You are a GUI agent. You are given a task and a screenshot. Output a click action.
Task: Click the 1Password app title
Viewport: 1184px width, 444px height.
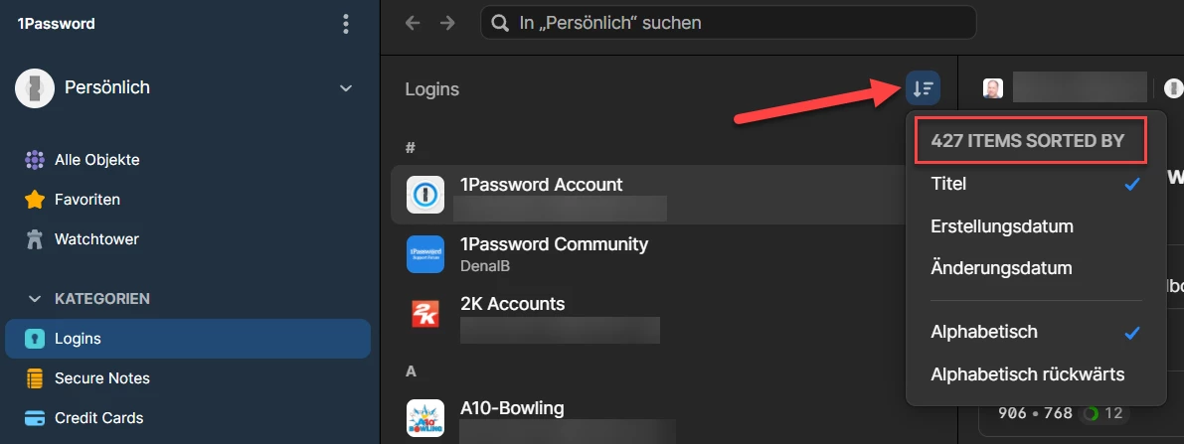56,24
